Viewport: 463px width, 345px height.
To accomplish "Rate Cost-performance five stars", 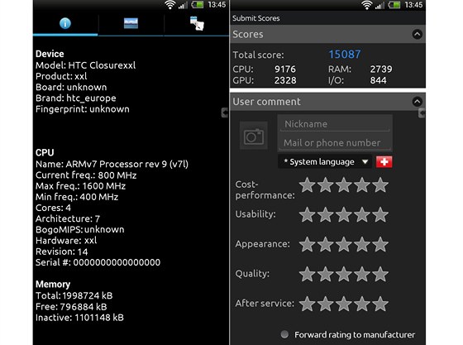I will pos(380,185).
